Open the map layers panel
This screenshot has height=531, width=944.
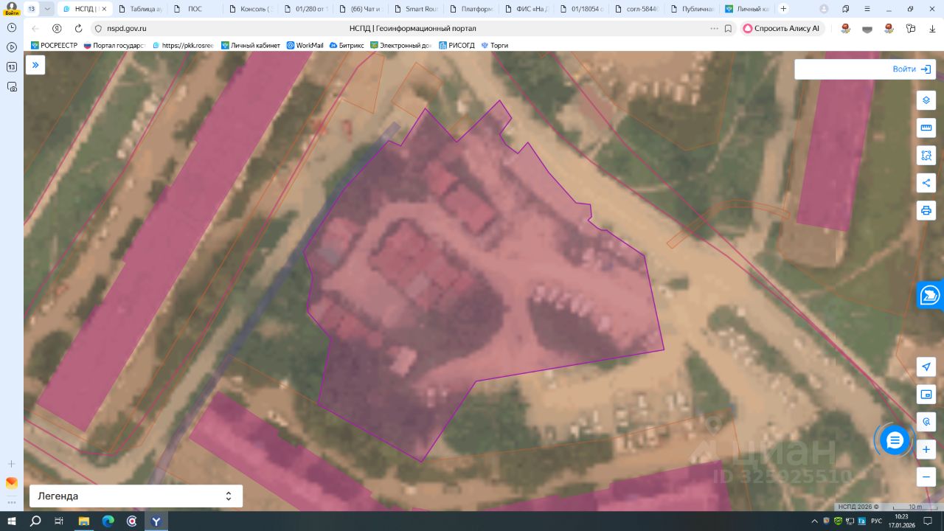pos(926,100)
